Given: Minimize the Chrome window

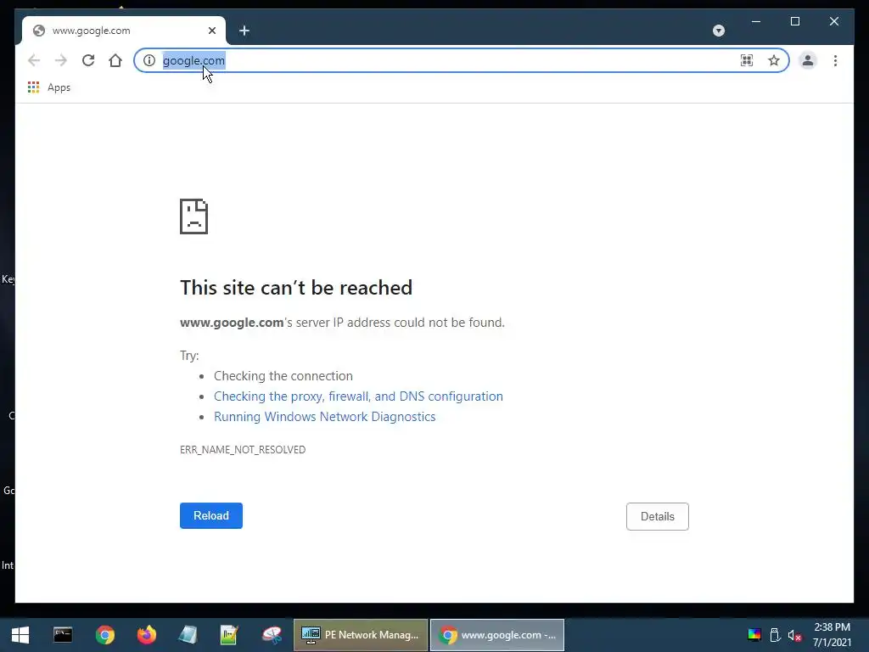Looking at the screenshot, I should [756, 21].
